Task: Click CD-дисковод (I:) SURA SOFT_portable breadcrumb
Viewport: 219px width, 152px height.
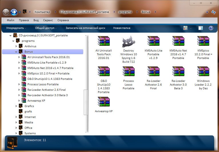Action: [84, 12]
